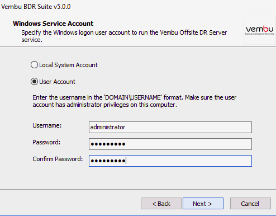Focus the Confirm Password input field
The width and height of the screenshot is (276, 216).
(170, 161)
